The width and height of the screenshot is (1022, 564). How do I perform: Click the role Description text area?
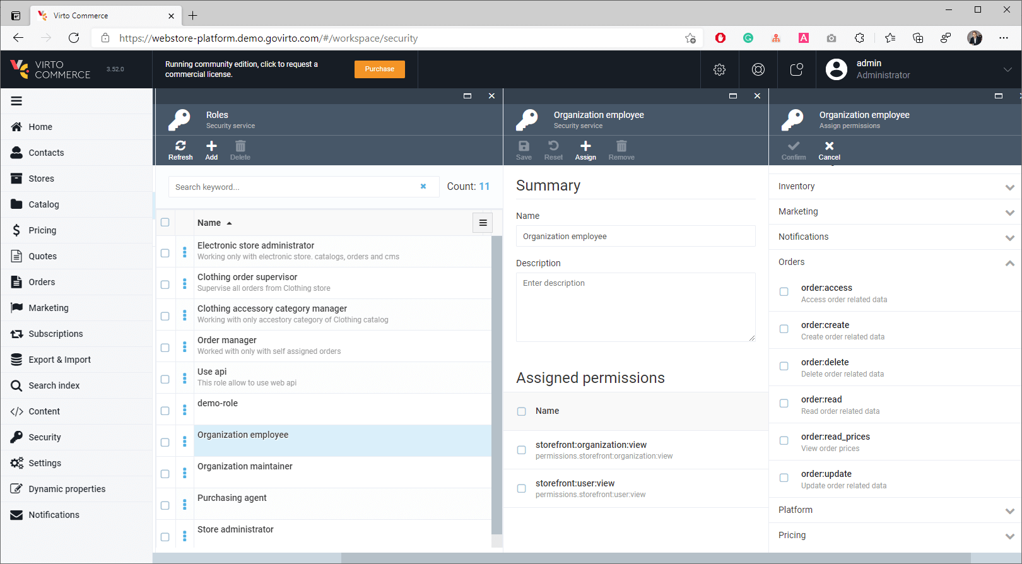(x=635, y=307)
